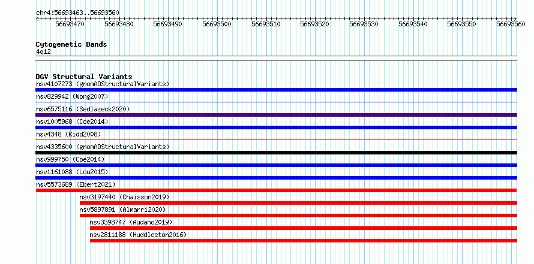Click nsv4348 (Kidd2008) label

(68, 134)
